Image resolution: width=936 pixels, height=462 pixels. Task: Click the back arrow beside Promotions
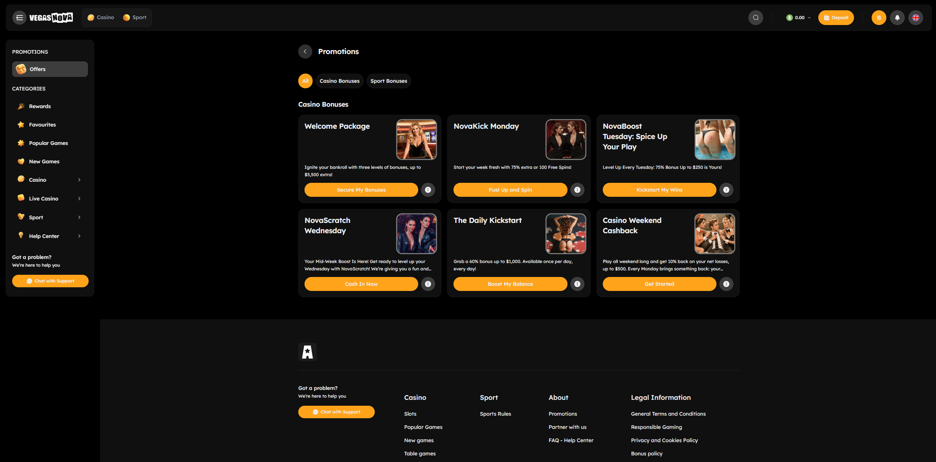click(x=305, y=51)
